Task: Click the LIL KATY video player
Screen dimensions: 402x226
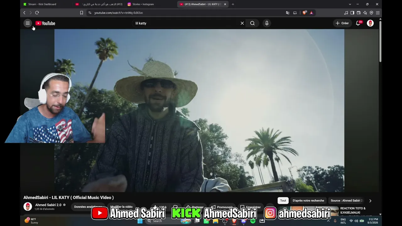Action: (199, 110)
